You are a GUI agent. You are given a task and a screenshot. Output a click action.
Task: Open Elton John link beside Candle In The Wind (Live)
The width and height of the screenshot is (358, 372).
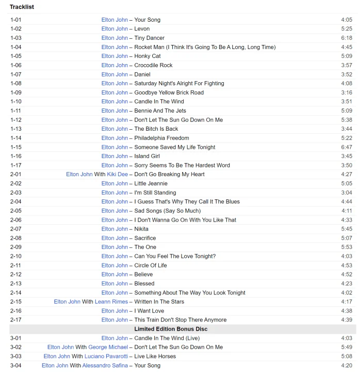coord(115,338)
